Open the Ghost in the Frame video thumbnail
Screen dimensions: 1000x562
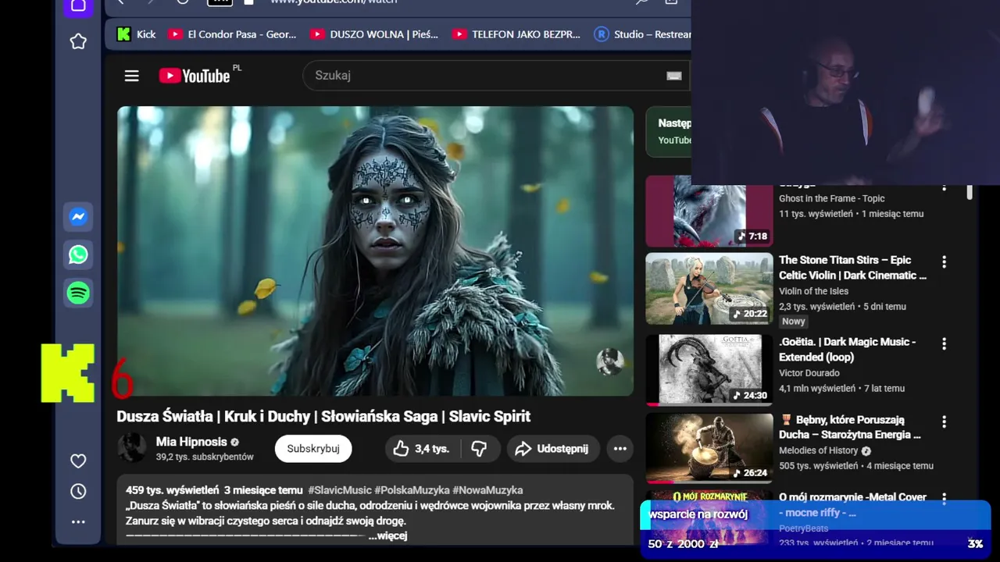click(x=709, y=211)
